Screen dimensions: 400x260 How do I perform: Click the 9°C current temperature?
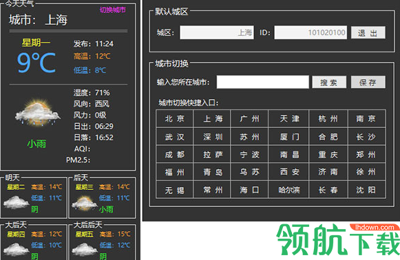[x=36, y=63]
